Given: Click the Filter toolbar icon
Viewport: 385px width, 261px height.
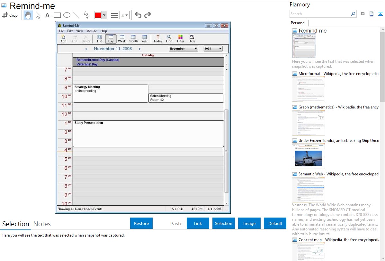Looking at the screenshot, I should (x=181, y=39).
